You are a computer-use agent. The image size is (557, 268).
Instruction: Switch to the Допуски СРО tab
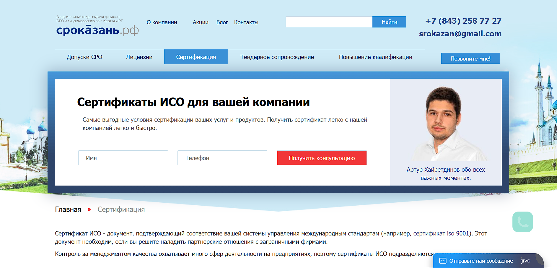(x=84, y=57)
